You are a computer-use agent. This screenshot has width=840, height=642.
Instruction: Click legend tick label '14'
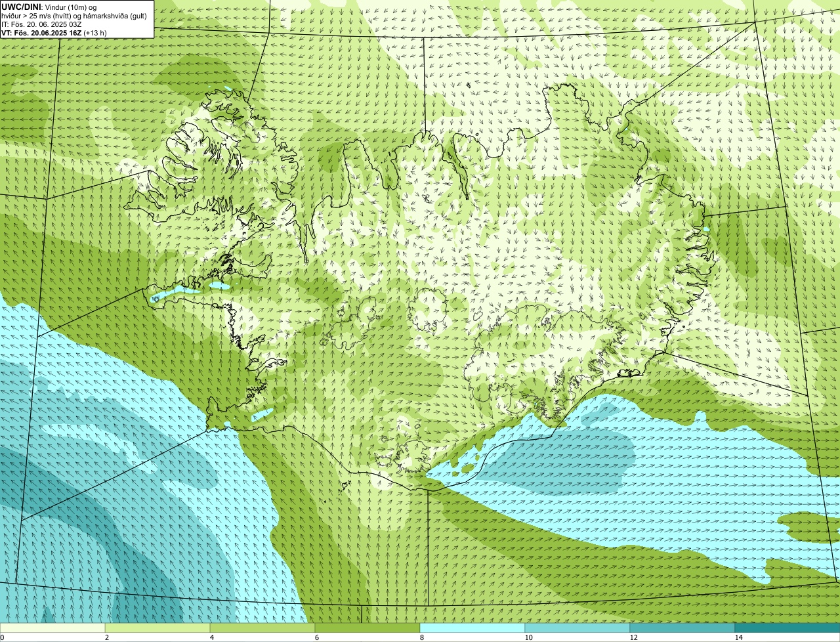pos(738,637)
